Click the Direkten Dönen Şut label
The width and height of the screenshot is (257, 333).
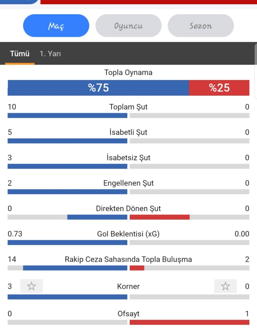(x=128, y=208)
